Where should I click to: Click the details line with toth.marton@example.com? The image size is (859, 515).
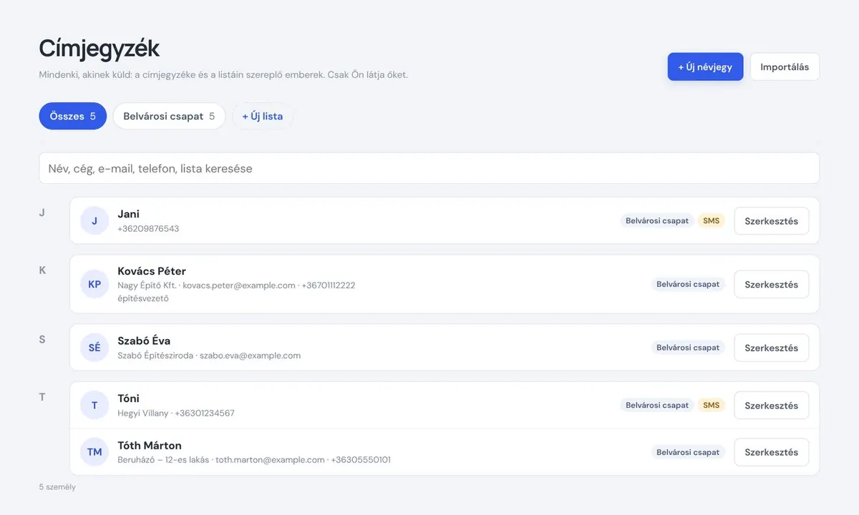[254, 460]
